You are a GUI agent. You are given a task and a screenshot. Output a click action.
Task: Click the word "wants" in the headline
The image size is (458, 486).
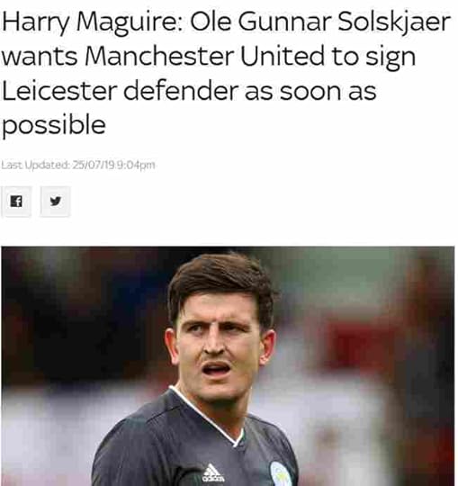pos(40,57)
